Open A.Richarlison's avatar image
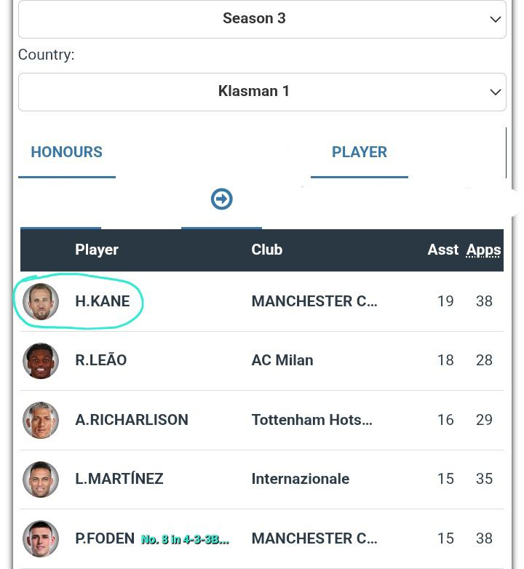Viewport: 524px width, 569px height. point(41,420)
